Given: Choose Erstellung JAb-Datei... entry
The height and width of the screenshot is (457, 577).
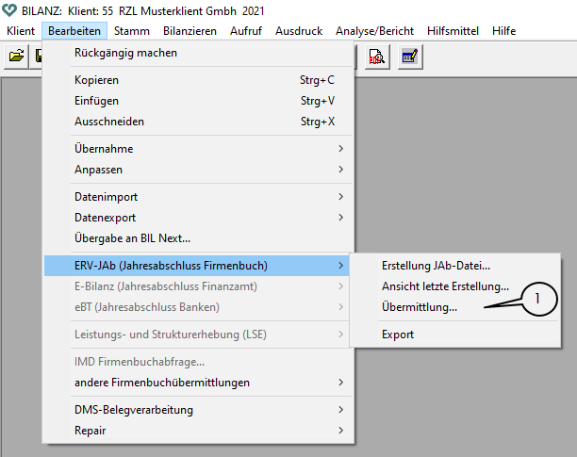Looking at the screenshot, I should click(x=436, y=266).
